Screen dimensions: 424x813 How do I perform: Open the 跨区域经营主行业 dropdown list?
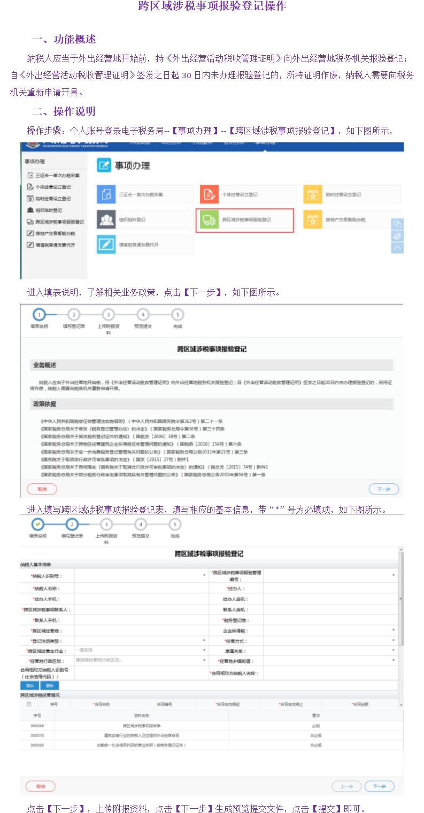click(x=204, y=651)
